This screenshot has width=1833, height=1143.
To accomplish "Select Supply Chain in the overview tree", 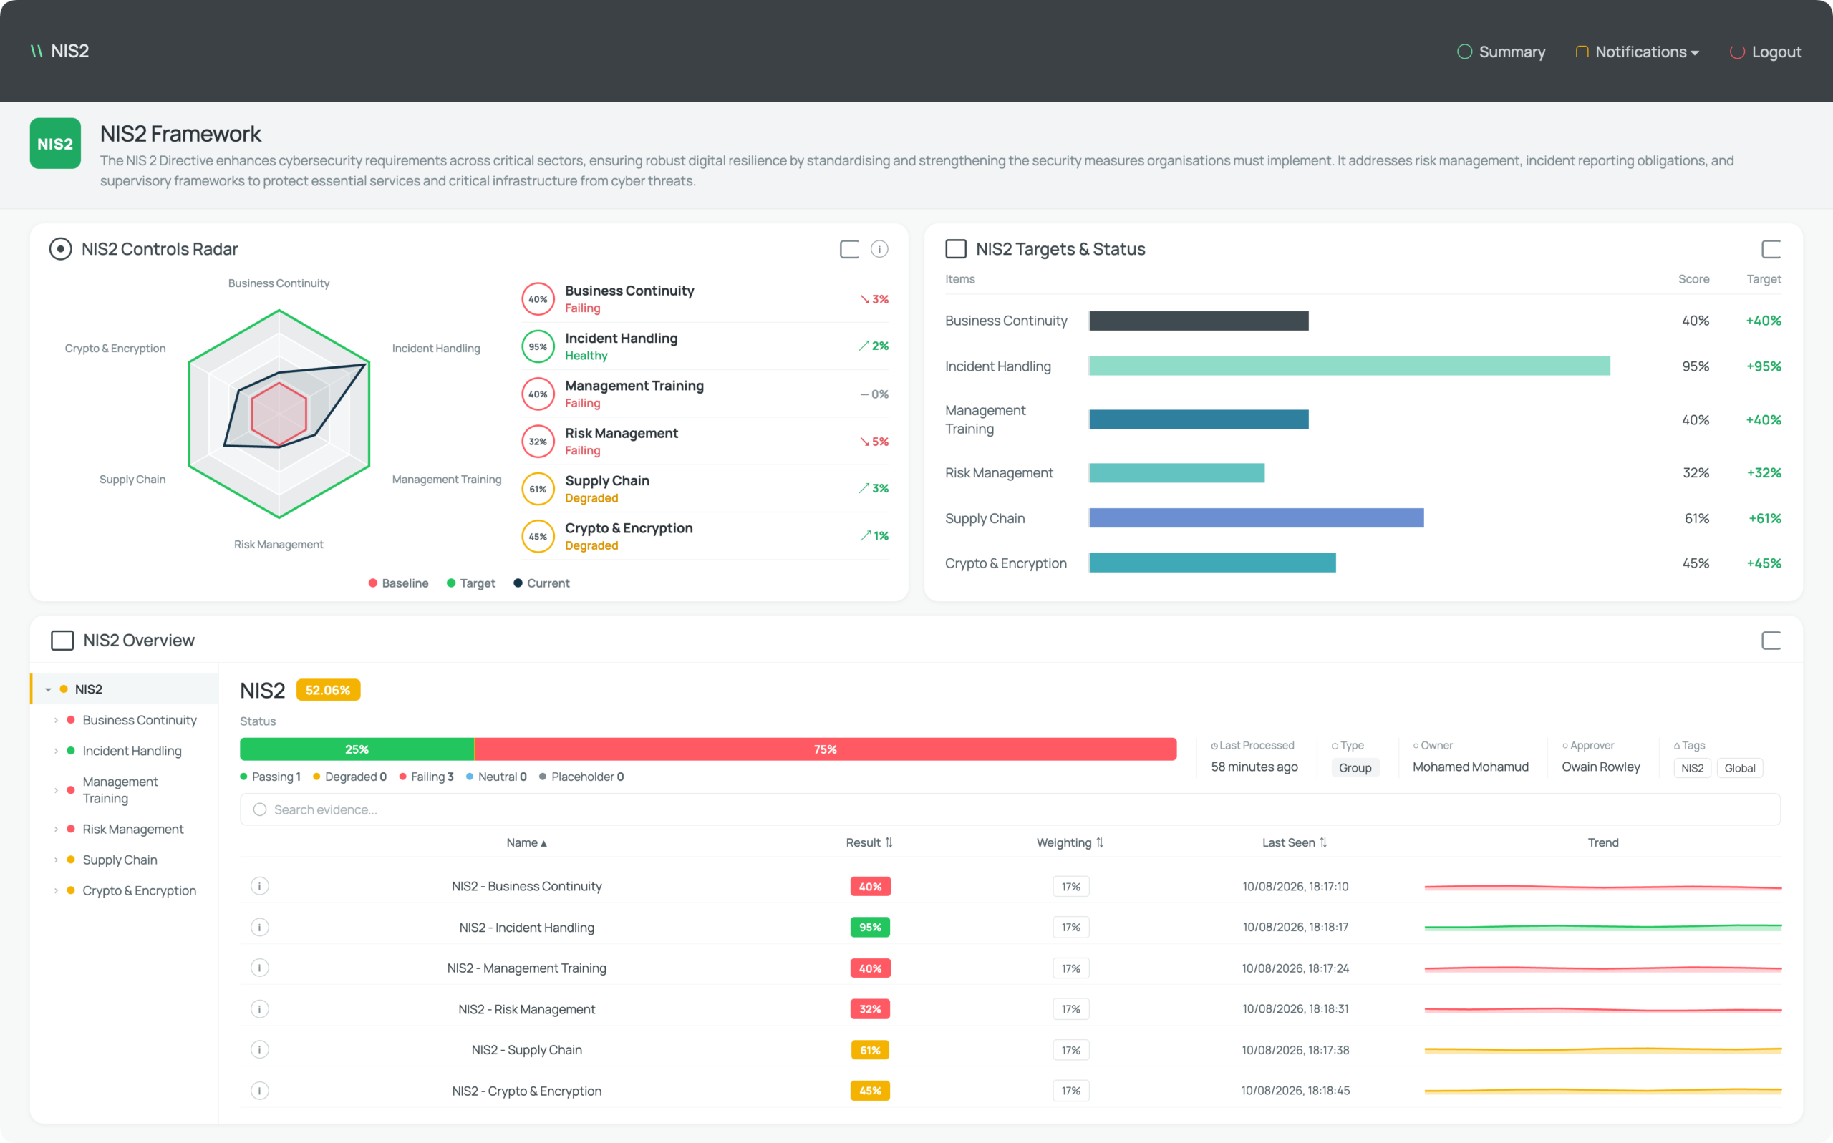I will pos(120,860).
